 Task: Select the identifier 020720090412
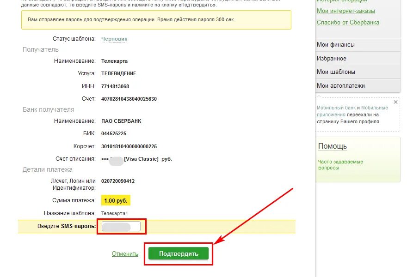click(118, 181)
